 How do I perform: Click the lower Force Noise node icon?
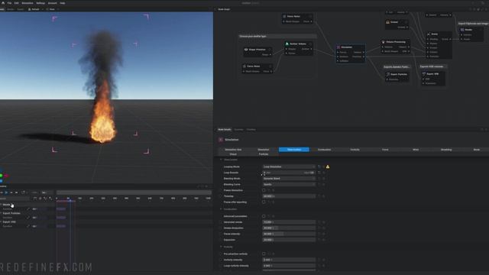(x=244, y=66)
